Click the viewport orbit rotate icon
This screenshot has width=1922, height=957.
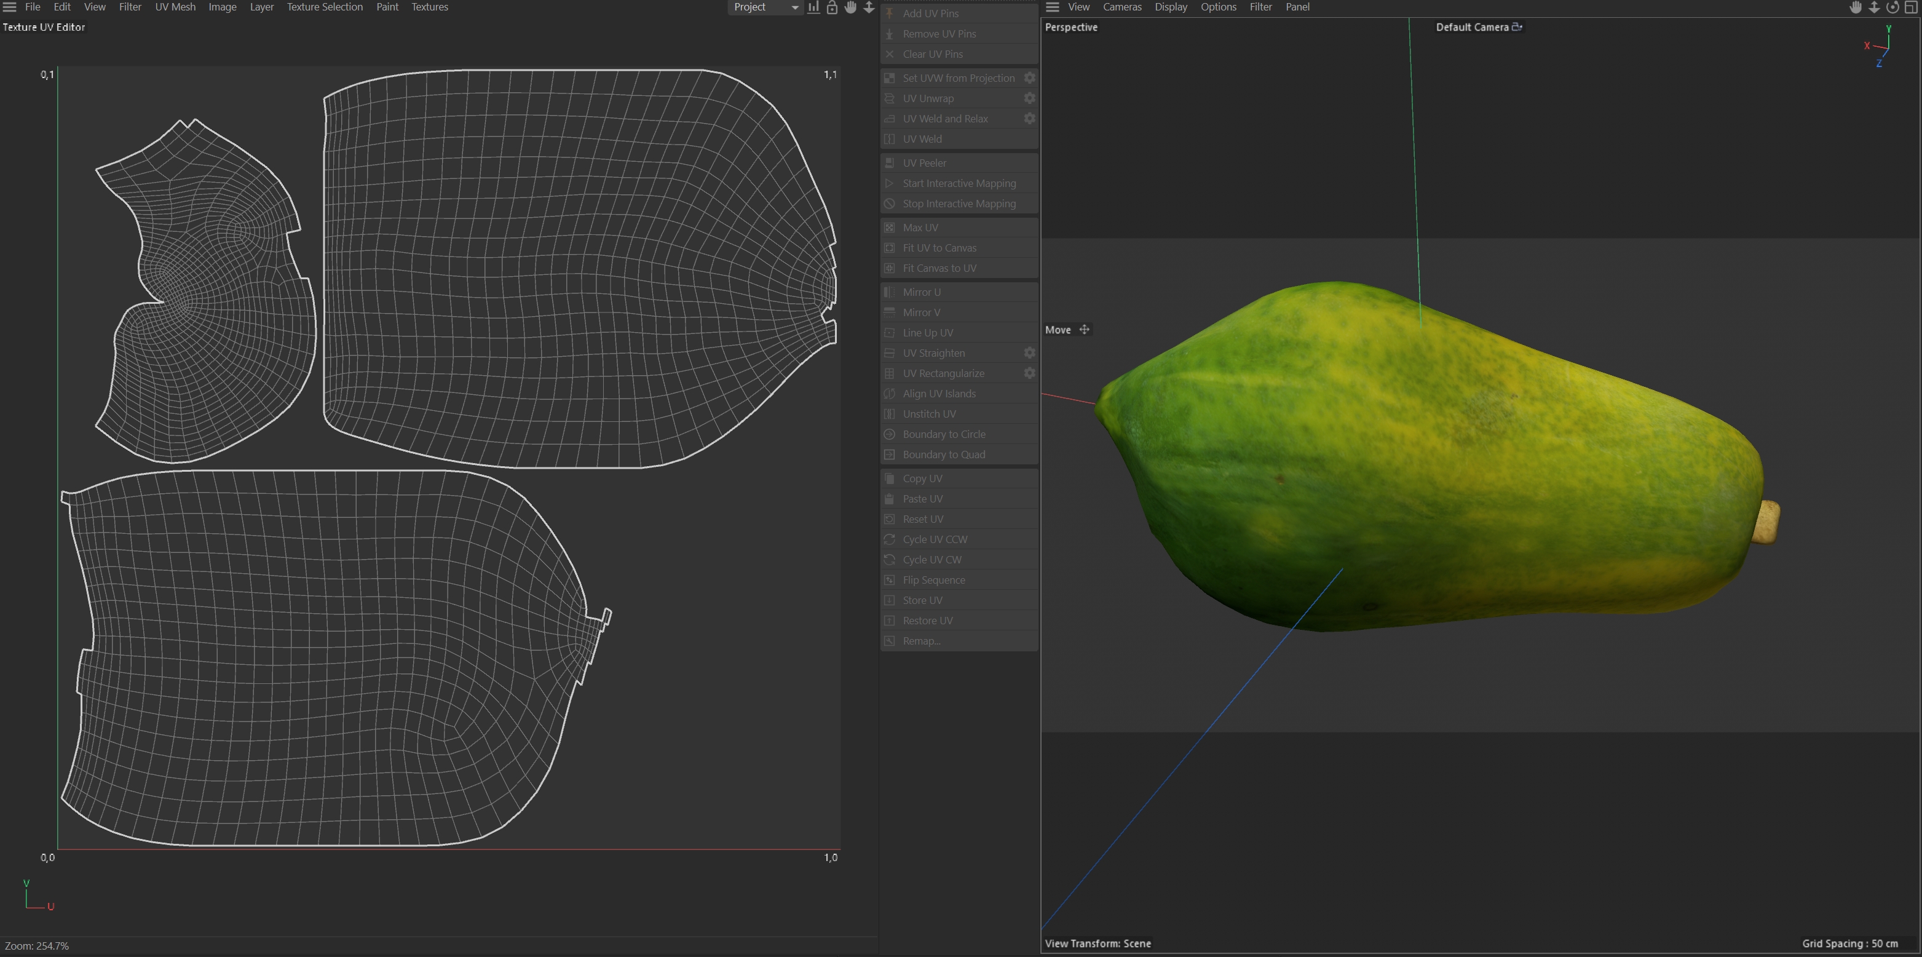[1892, 7]
